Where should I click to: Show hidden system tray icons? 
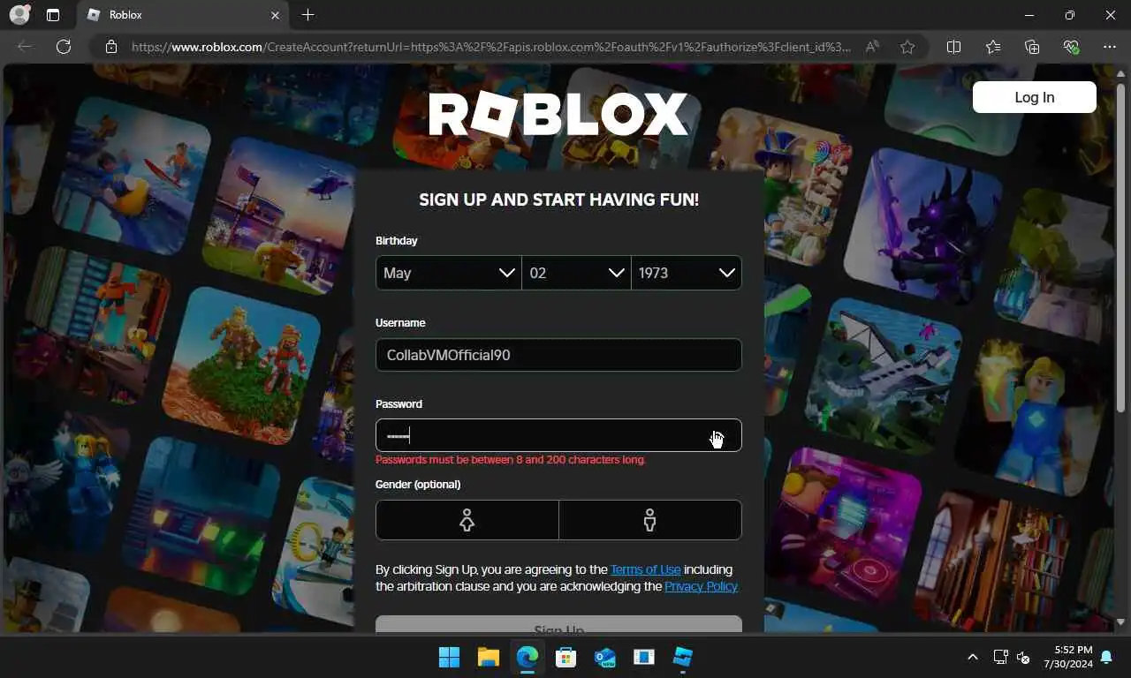pyautogui.click(x=973, y=657)
